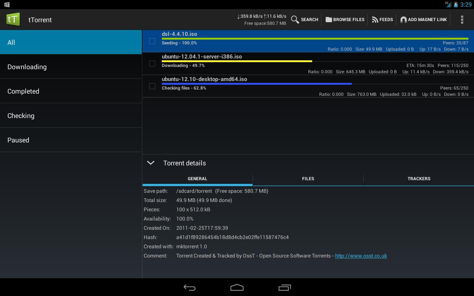The width and height of the screenshot is (474, 296).
Task: Open the Feeds section
Action: (x=382, y=20)
